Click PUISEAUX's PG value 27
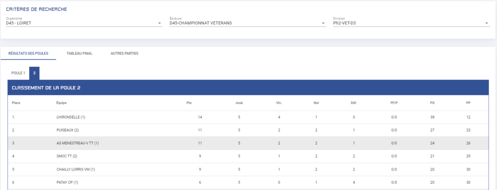Image resolution: width=497 pixels, height=190 pixels. coord(432,130)
